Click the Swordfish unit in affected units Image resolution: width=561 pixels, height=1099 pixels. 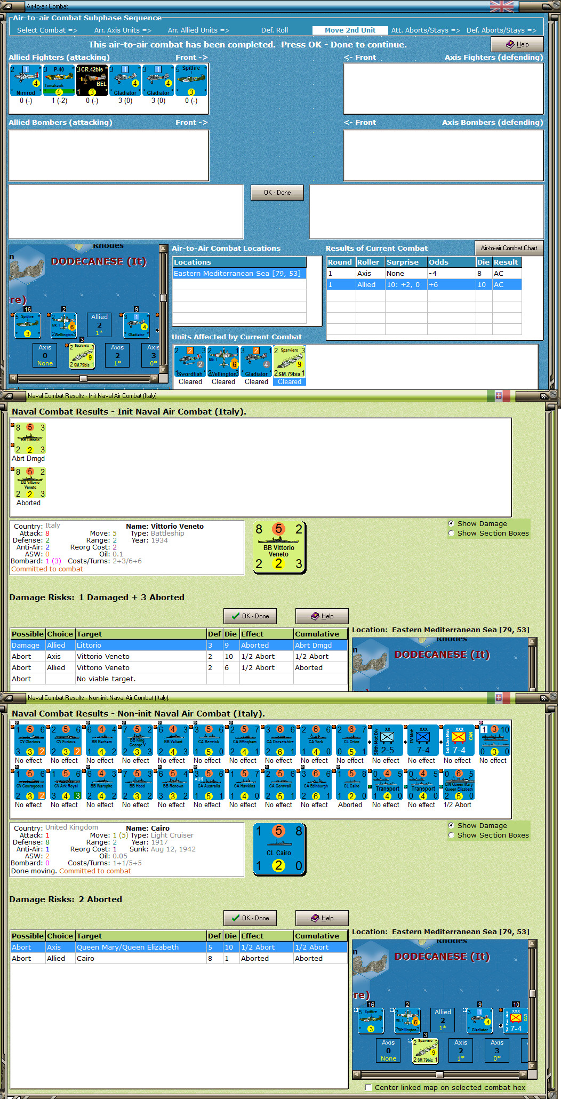pyautogui.click(x=190, y=362)
